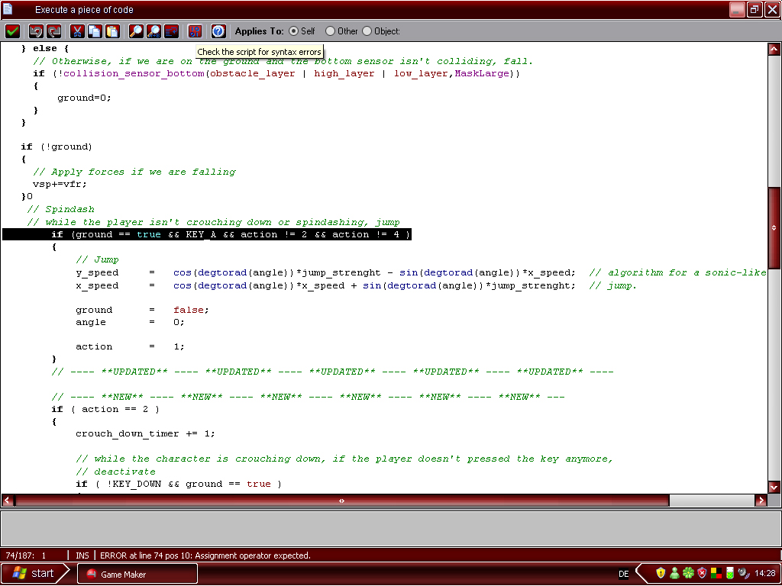
Task: Activate the Game Maker taskbar button
Action: pyautogui.click(x=137, y=574)
